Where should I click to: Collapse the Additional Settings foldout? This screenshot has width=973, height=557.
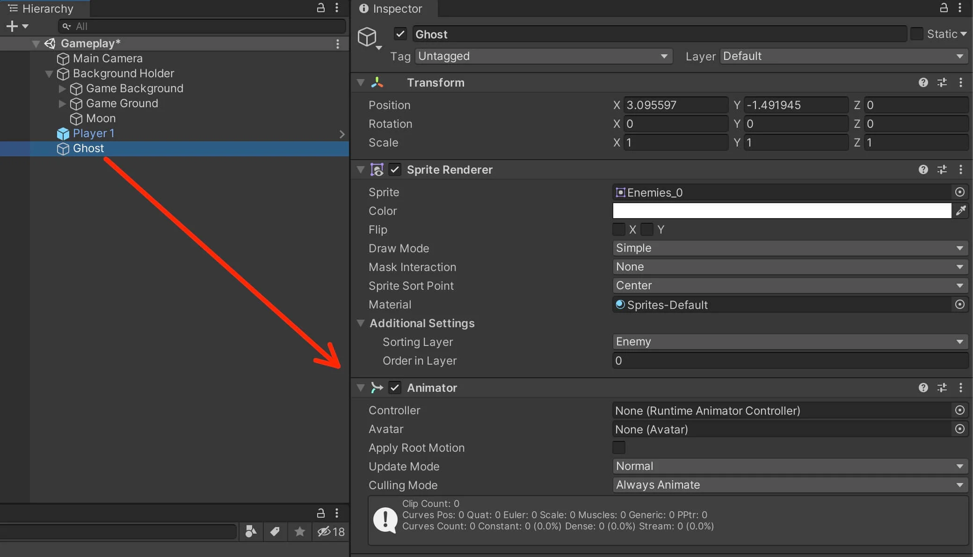coord(361,323)
